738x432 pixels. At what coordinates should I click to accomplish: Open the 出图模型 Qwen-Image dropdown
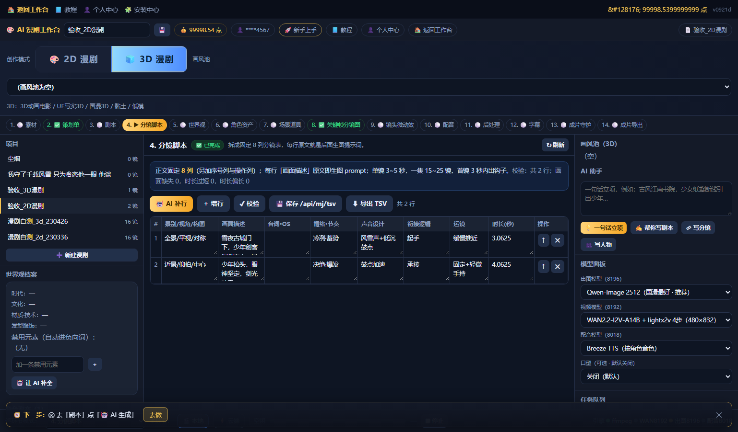[x=656, y=292]
